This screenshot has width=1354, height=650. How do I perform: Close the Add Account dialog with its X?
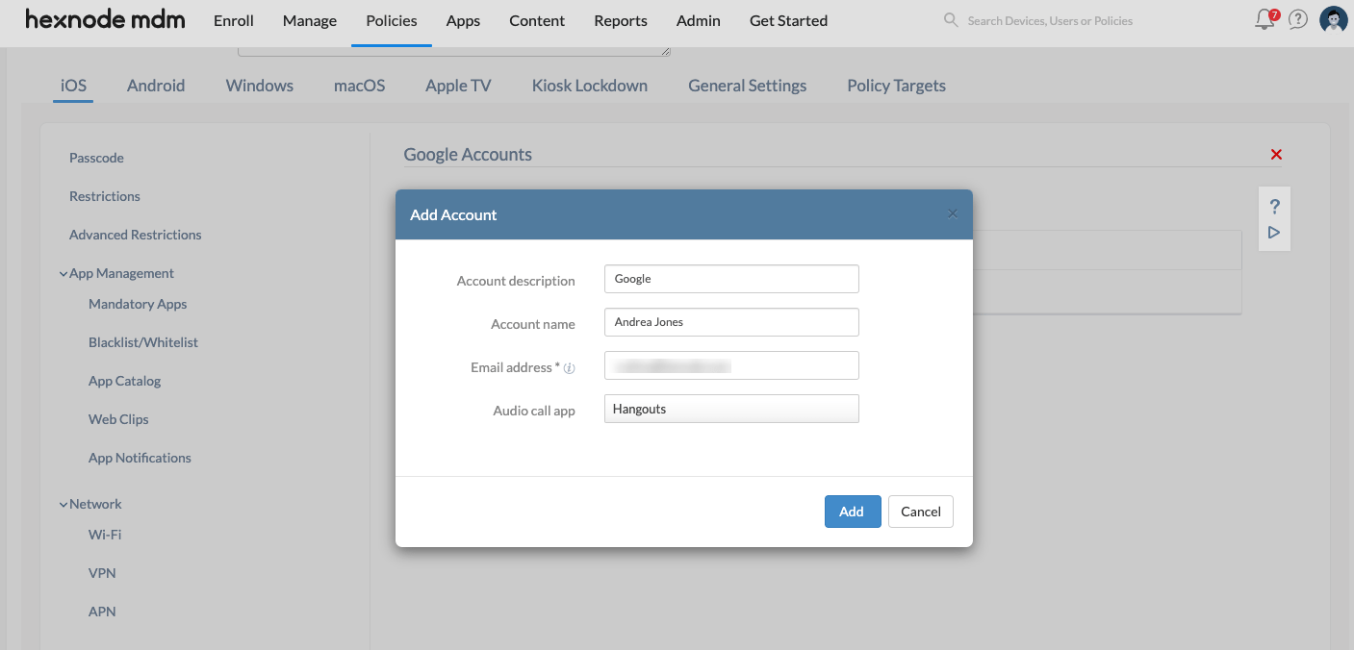pyautogui.click(x=952, y=213)
